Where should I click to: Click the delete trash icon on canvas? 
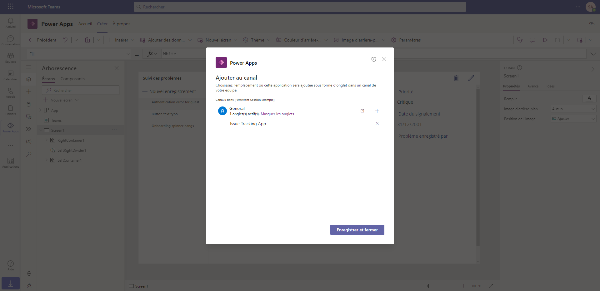(456, 78)
